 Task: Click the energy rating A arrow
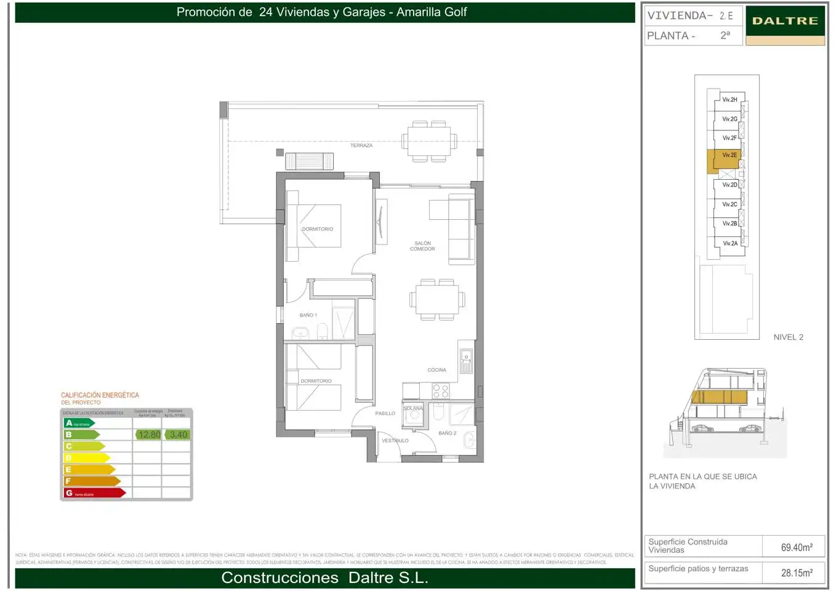(x=79, y=423)
